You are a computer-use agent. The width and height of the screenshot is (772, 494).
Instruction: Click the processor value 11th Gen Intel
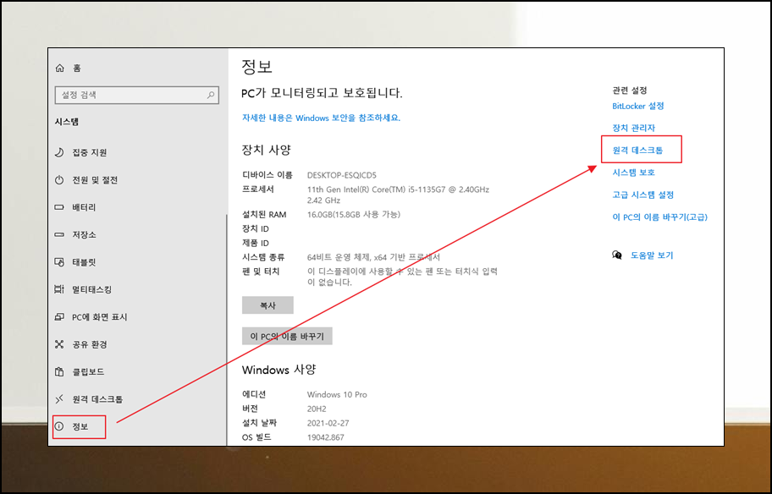[x=398, y=195]
